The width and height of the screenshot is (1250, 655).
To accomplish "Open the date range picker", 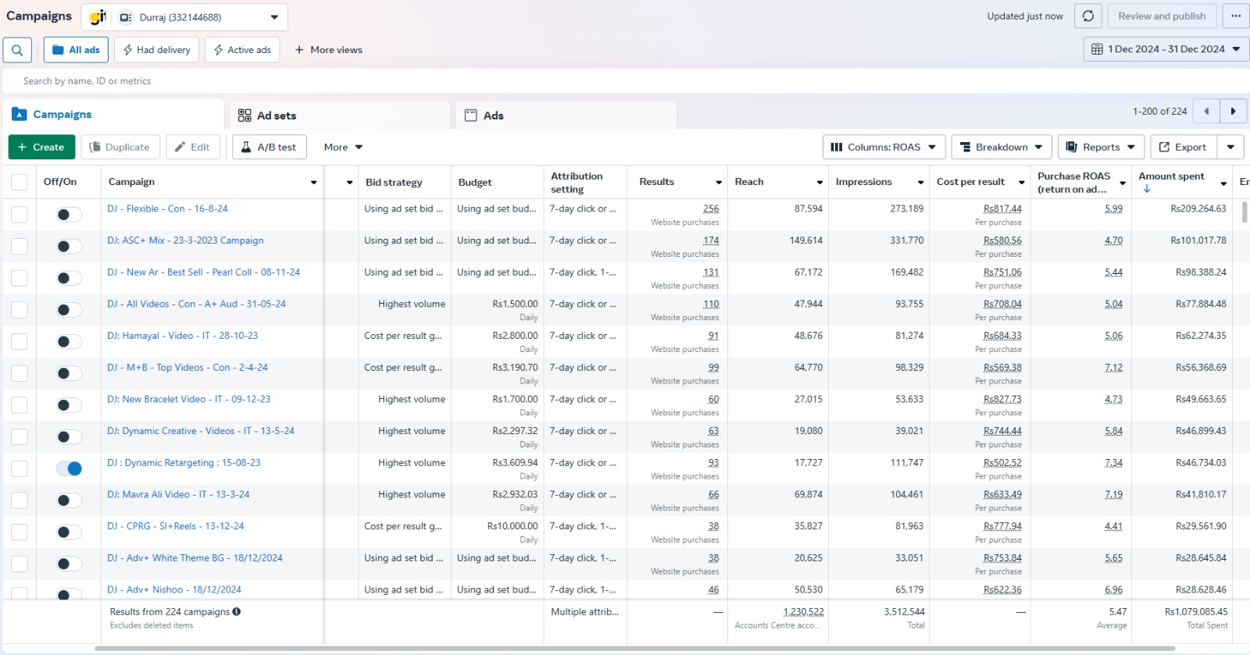I will tap(1166, 49).
